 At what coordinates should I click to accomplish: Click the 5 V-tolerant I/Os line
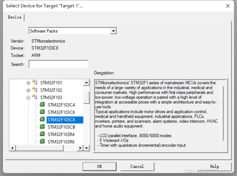pyautogui.click(x=113, y=141)
